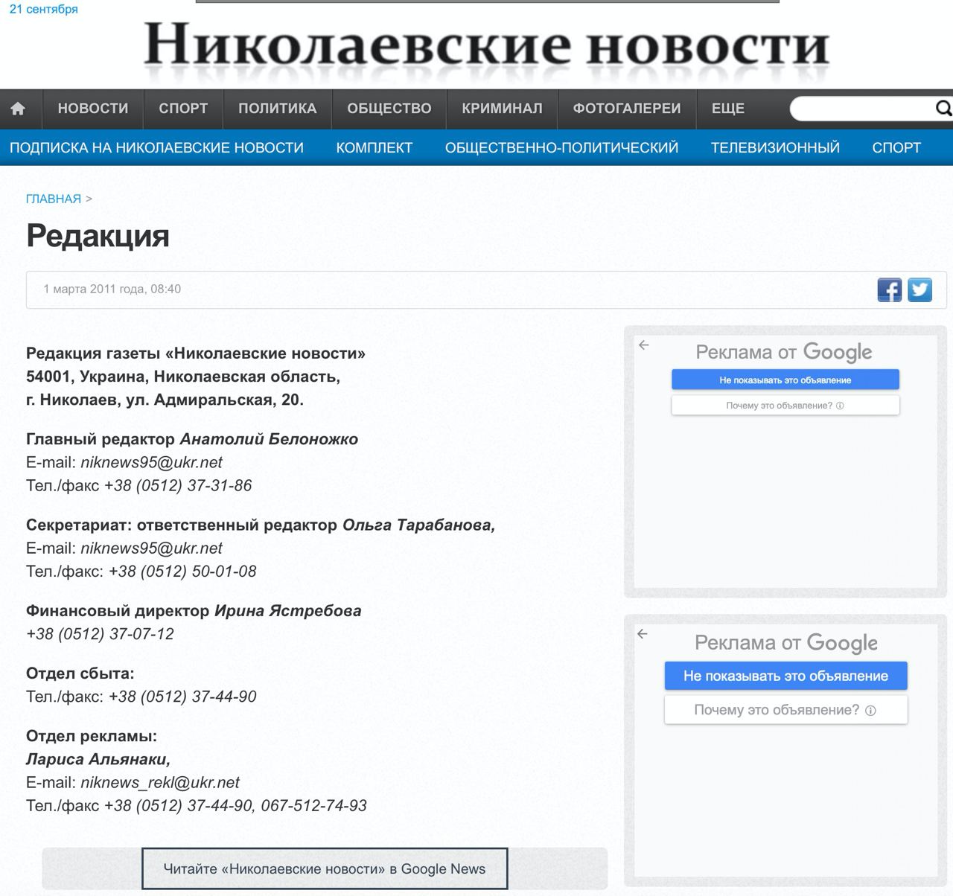Open the КРИМИНАЛ section
This screenshot has height=896, width=953.
(502, 109)
